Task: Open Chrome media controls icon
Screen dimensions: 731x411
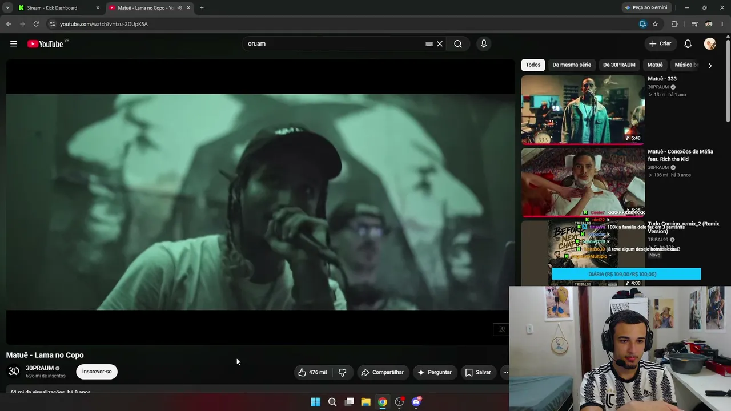Action: pyautogui.click(x=694, y=24)
